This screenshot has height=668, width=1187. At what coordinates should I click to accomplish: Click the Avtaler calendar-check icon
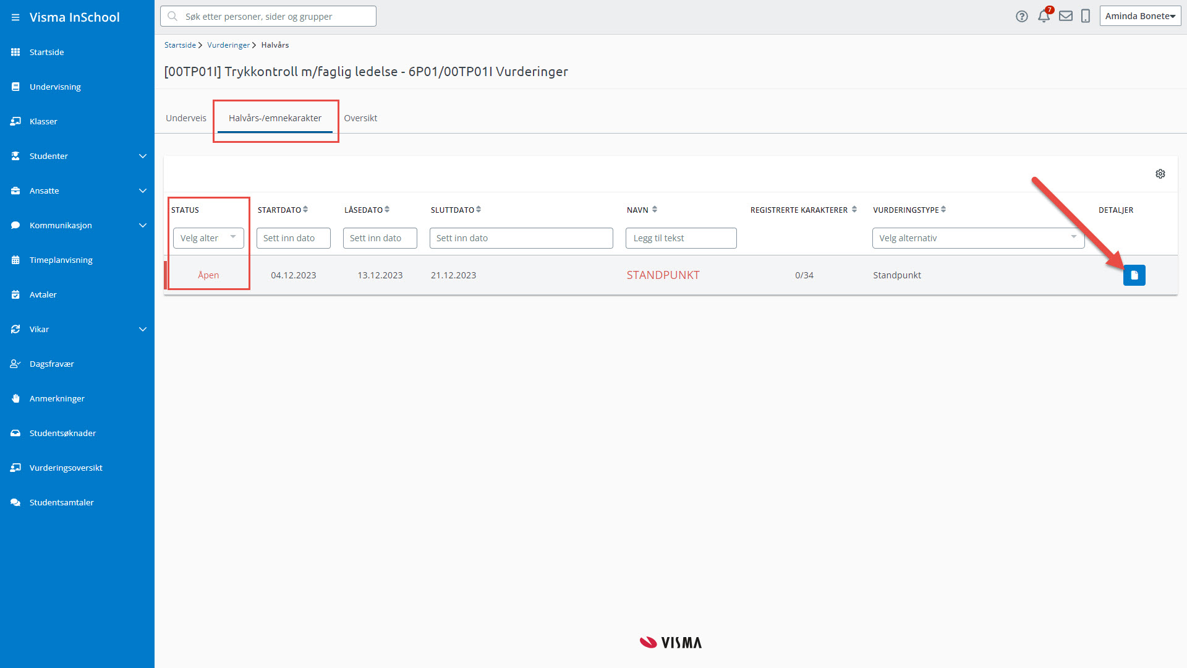(15, 294)
